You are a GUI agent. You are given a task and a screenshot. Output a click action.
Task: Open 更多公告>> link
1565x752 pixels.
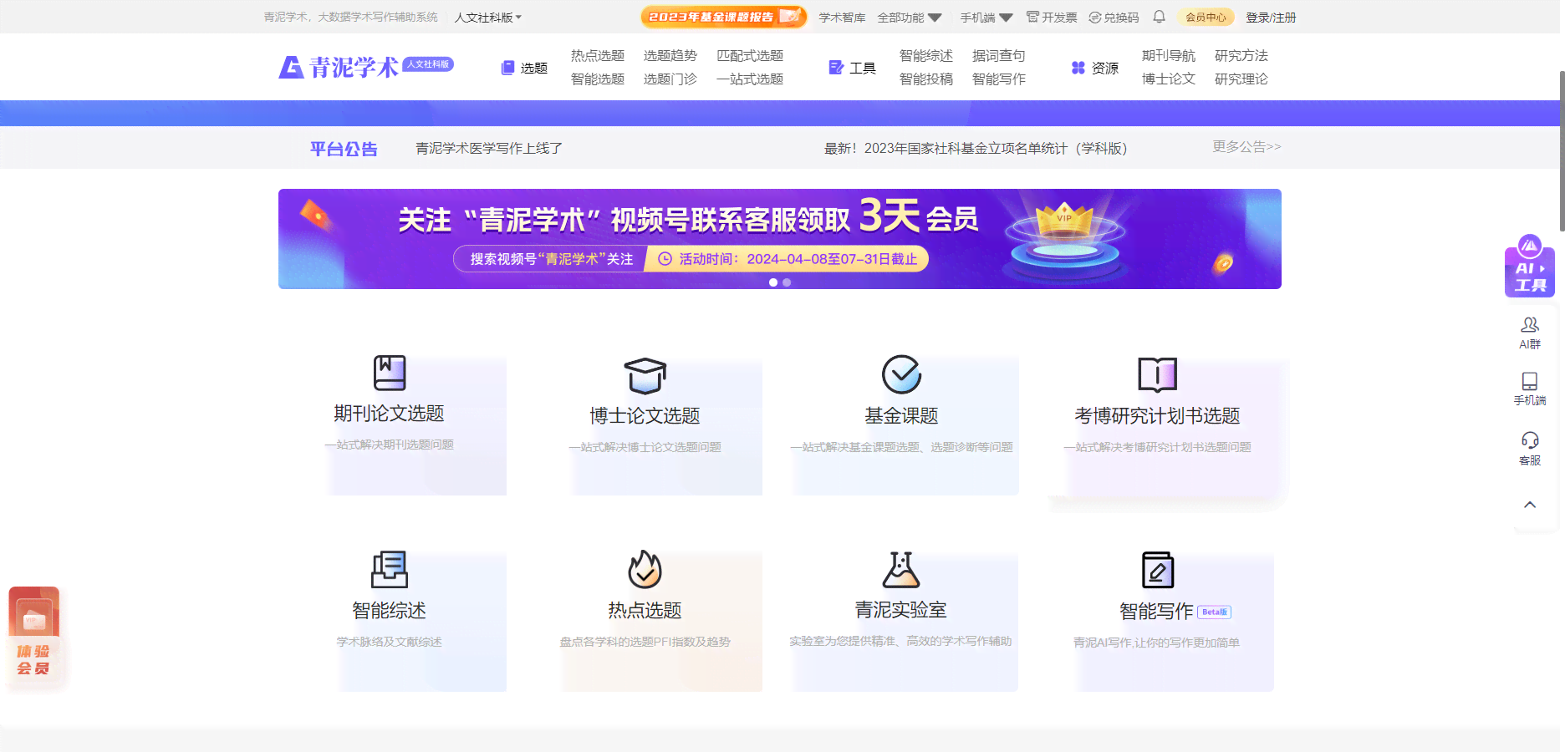(1246, 147)
